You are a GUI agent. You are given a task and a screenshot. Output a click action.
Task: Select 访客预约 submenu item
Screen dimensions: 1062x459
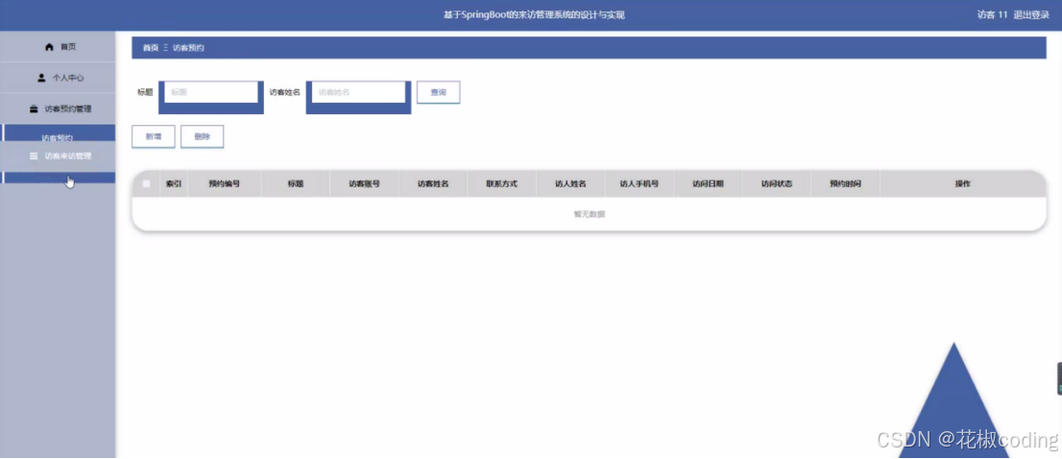click(58, 133)
